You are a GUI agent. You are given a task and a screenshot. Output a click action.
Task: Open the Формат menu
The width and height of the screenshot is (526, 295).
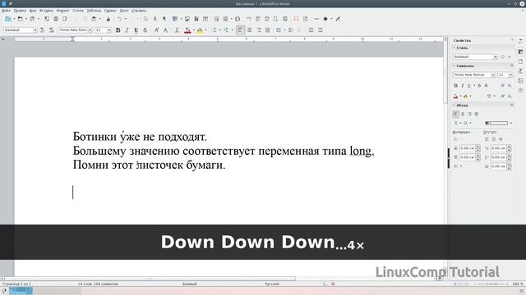click(x=62, y=11)
